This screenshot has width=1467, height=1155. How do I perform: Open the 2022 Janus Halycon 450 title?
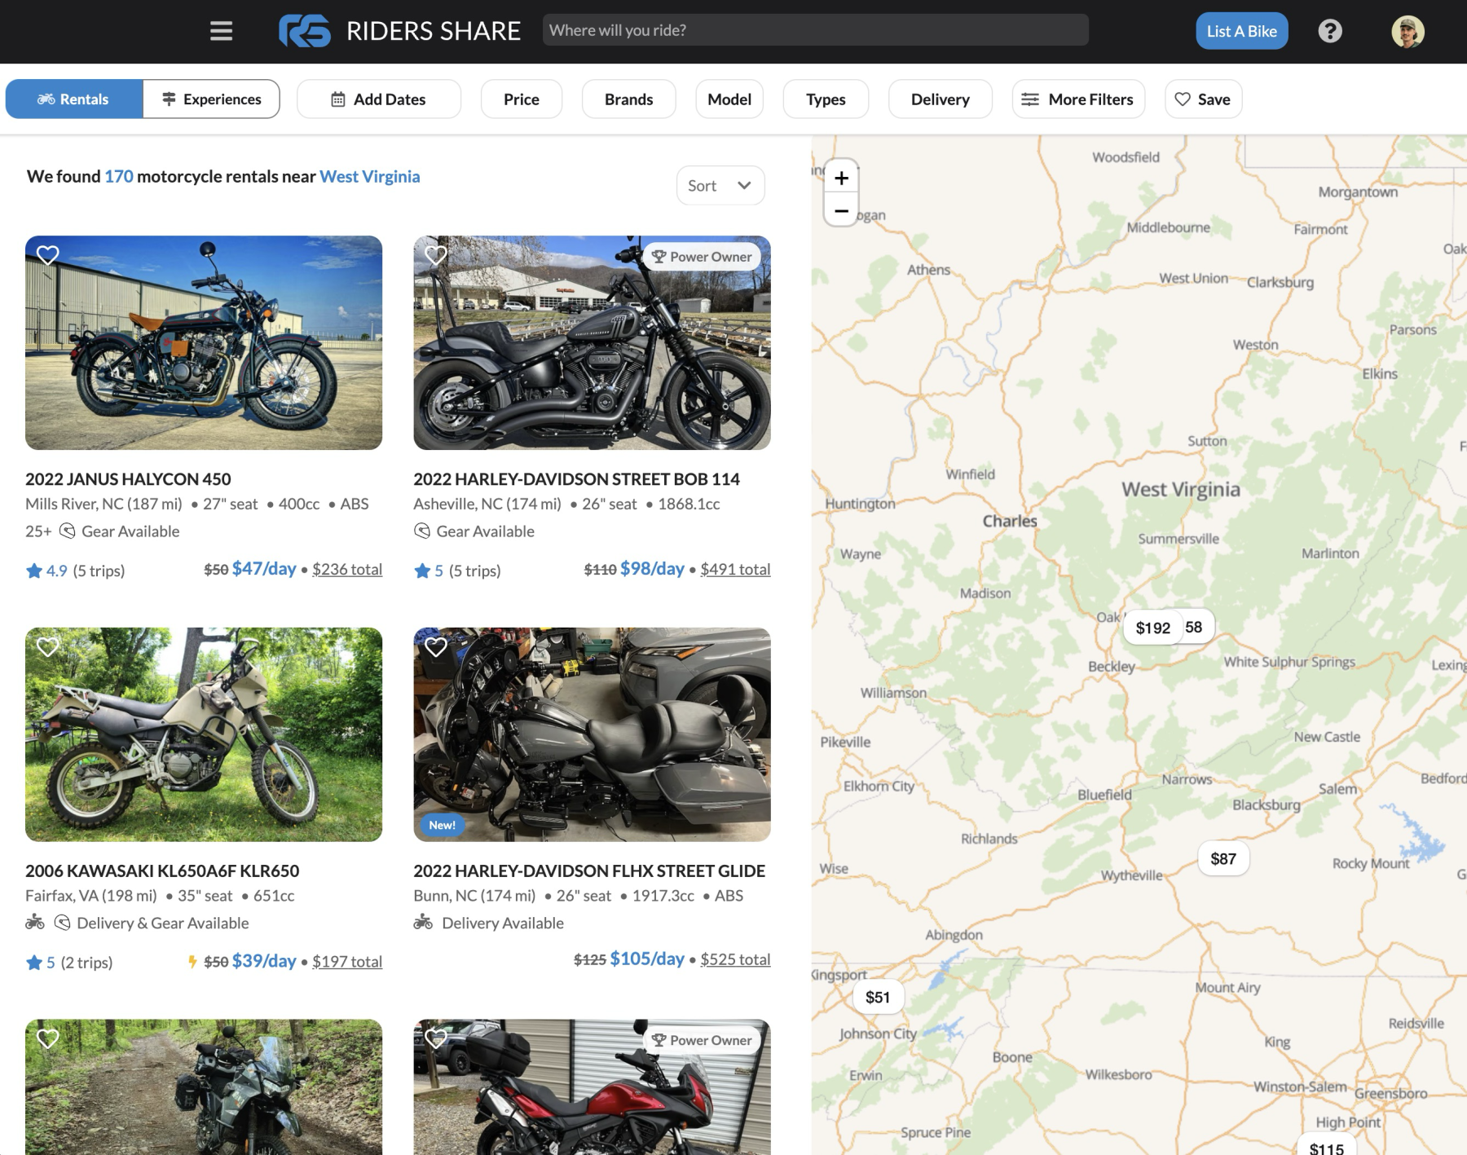[128, 478]
